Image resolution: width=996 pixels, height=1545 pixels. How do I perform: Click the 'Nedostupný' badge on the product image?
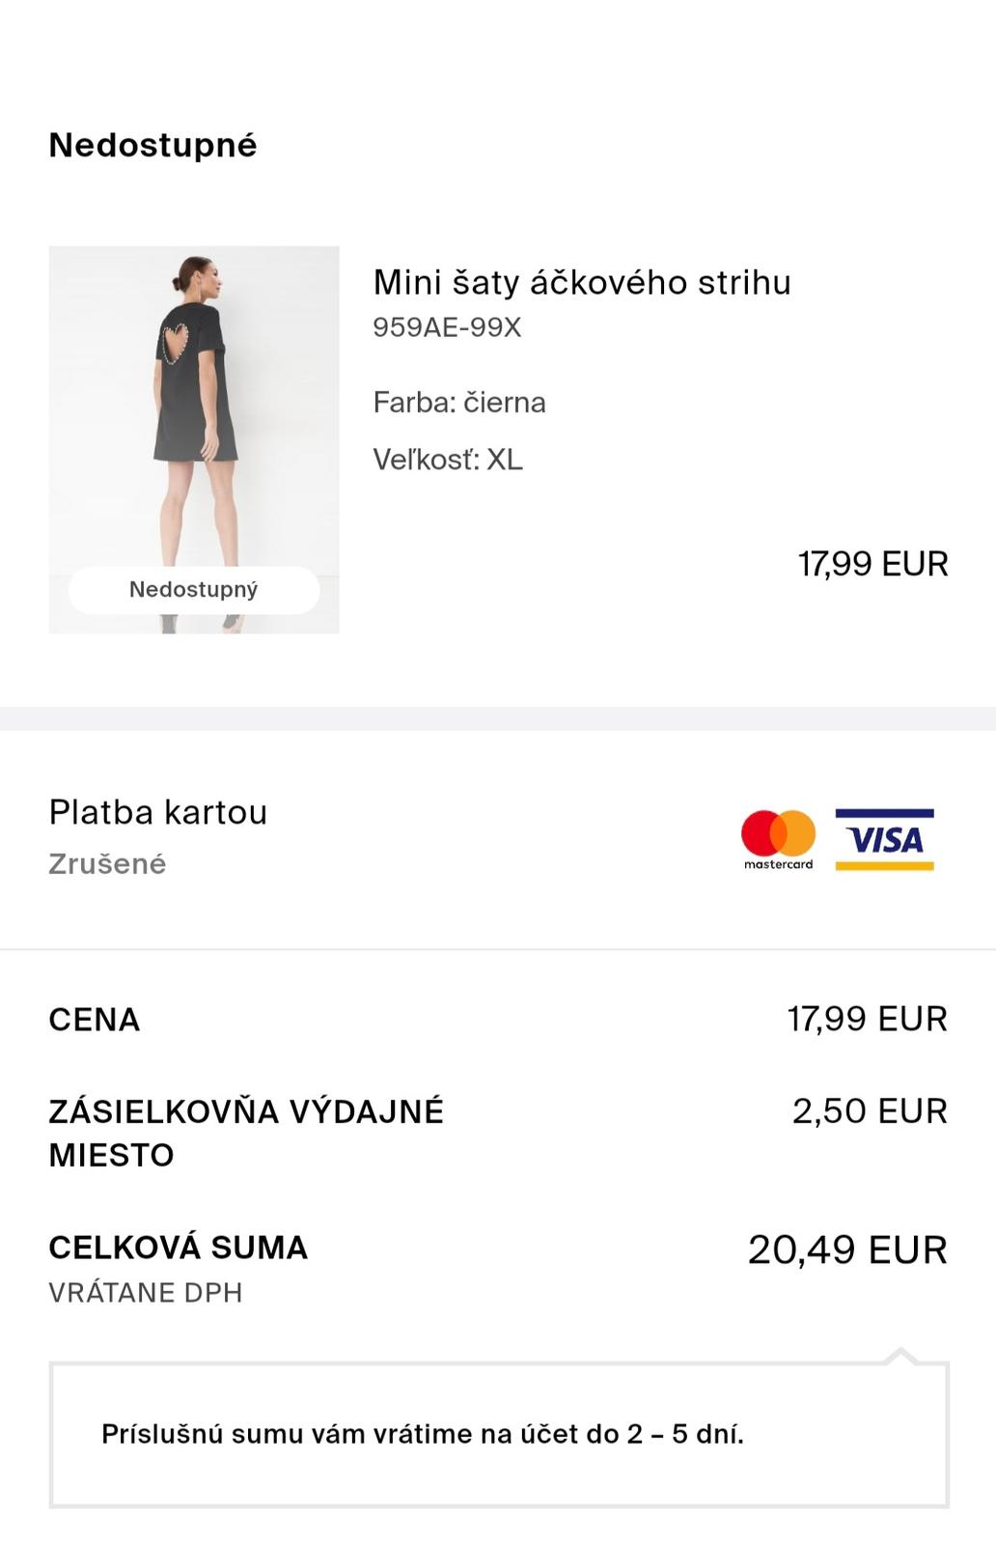(193, 589)
